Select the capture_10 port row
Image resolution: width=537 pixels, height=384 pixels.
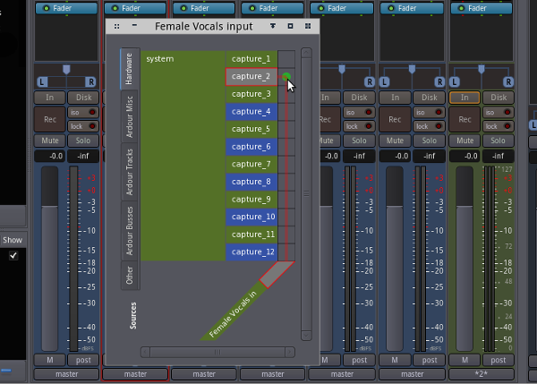[x=251, y=217]
